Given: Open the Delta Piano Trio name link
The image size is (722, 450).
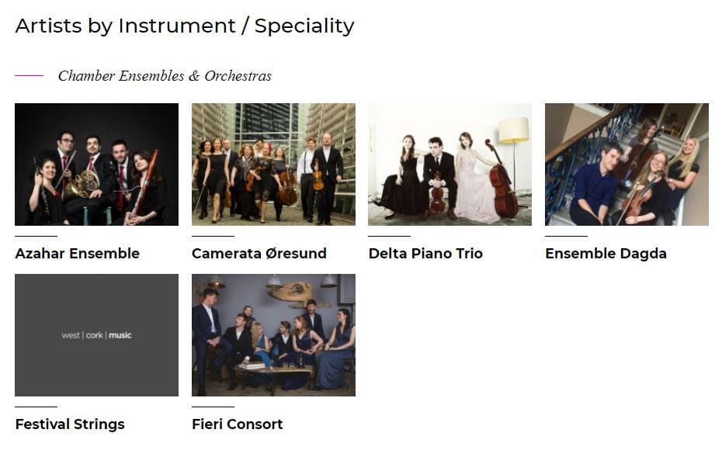Looking at the screenshot, I should (x=425, y=254).
